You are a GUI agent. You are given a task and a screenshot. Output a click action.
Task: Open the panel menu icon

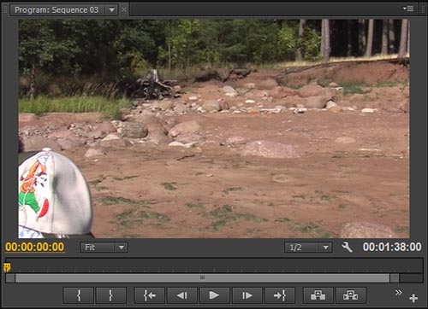pyautogui.click(x=408, y=9)
